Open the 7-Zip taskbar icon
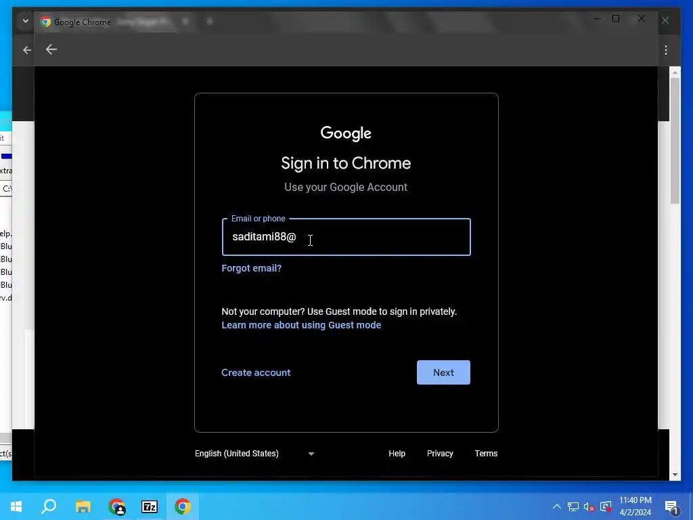 pos(150,506)
